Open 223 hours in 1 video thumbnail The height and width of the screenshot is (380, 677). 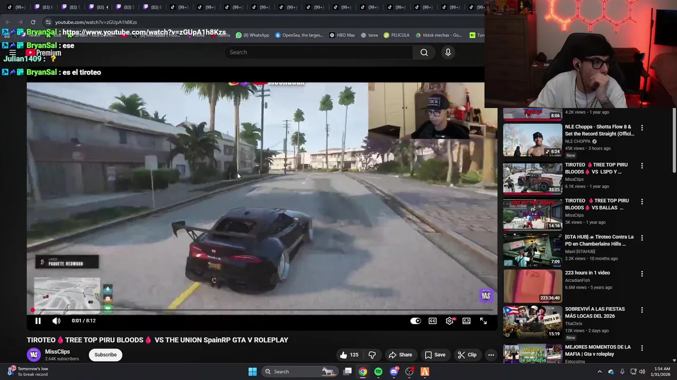[533, 286]
